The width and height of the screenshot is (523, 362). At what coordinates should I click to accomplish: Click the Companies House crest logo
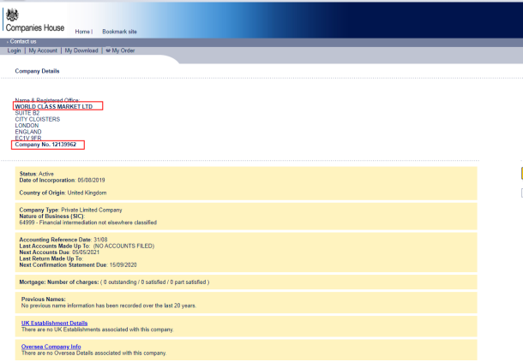coord(12,15)
